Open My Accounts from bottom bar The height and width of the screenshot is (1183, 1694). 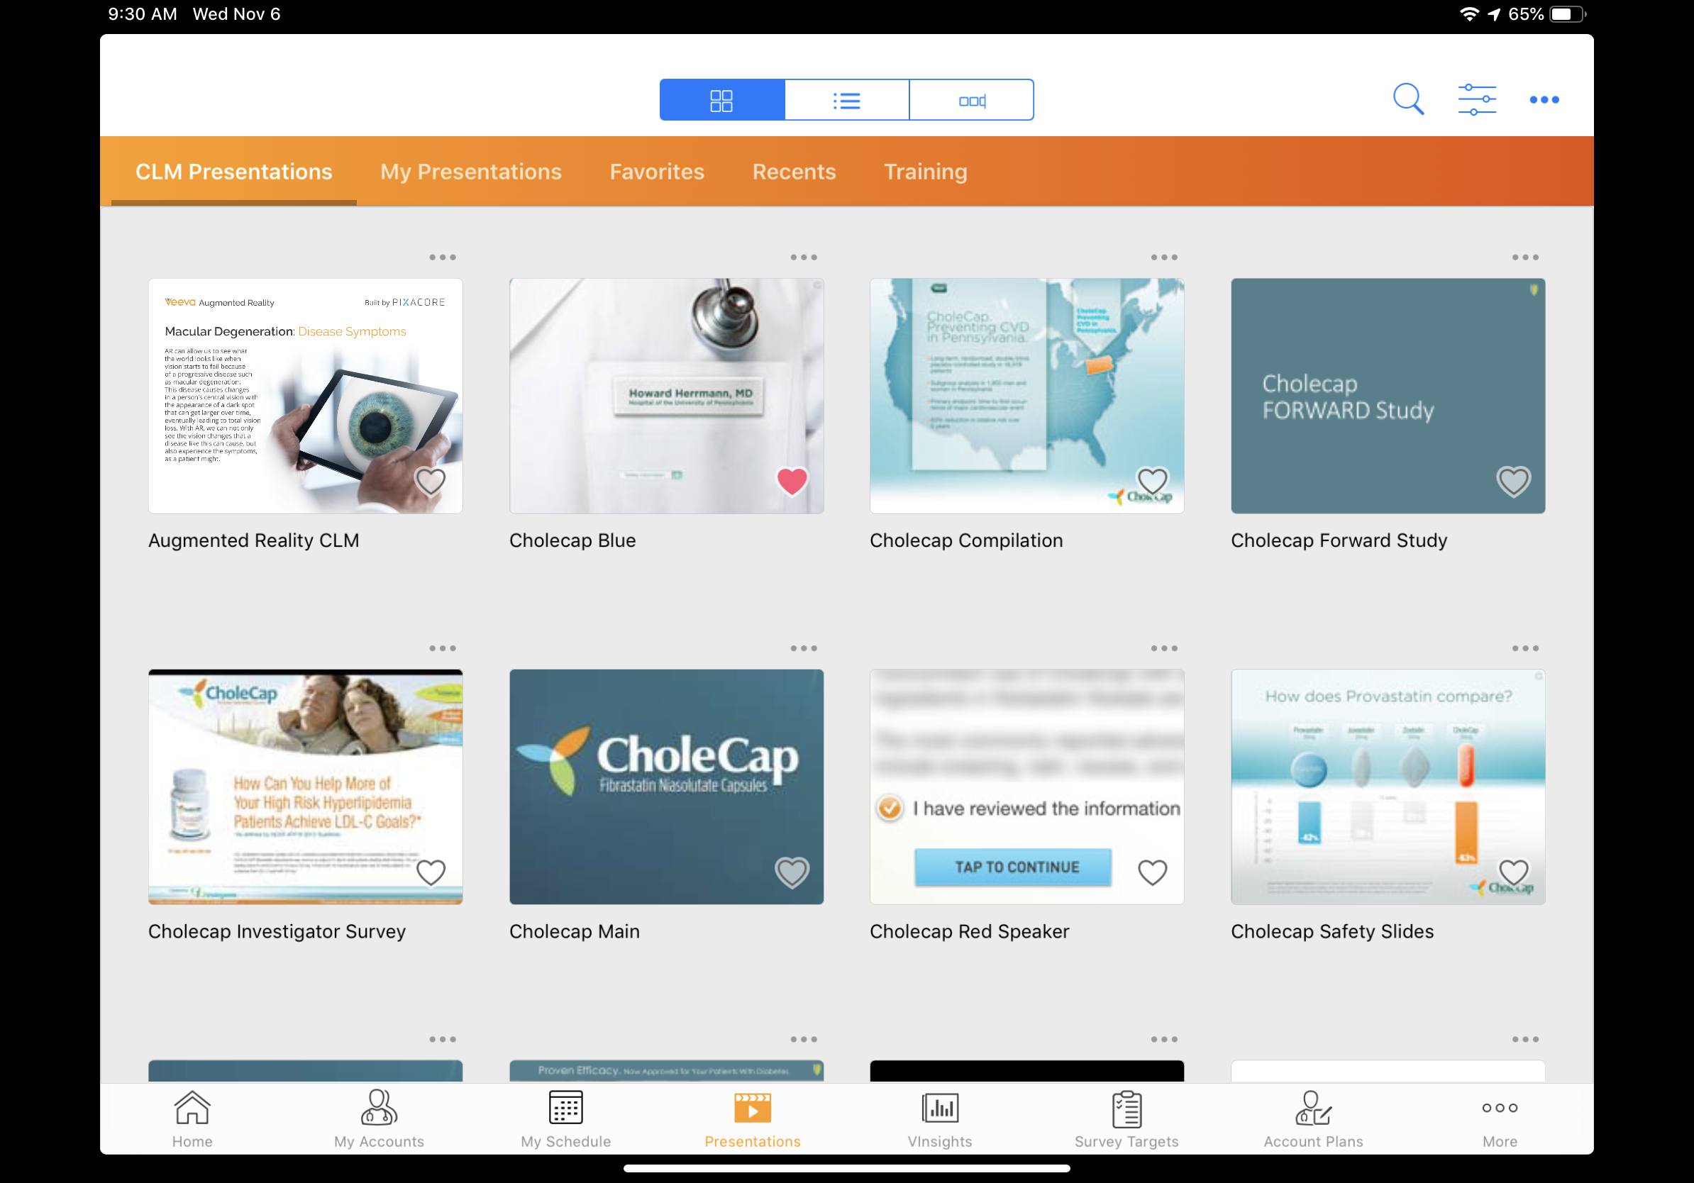click(379, 1119)
